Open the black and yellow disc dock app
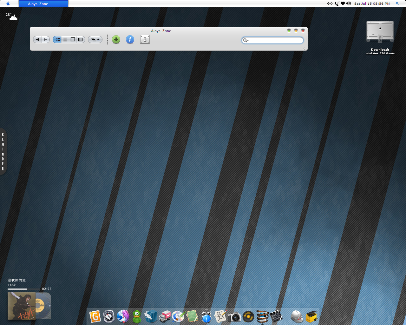The height and width of the screenshot is (325, 406). point(248,316)
